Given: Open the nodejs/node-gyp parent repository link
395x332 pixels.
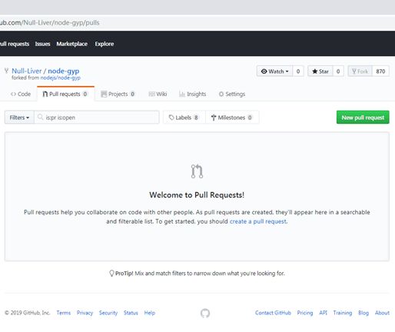Looking at the screenshot, I should [61, 78].
